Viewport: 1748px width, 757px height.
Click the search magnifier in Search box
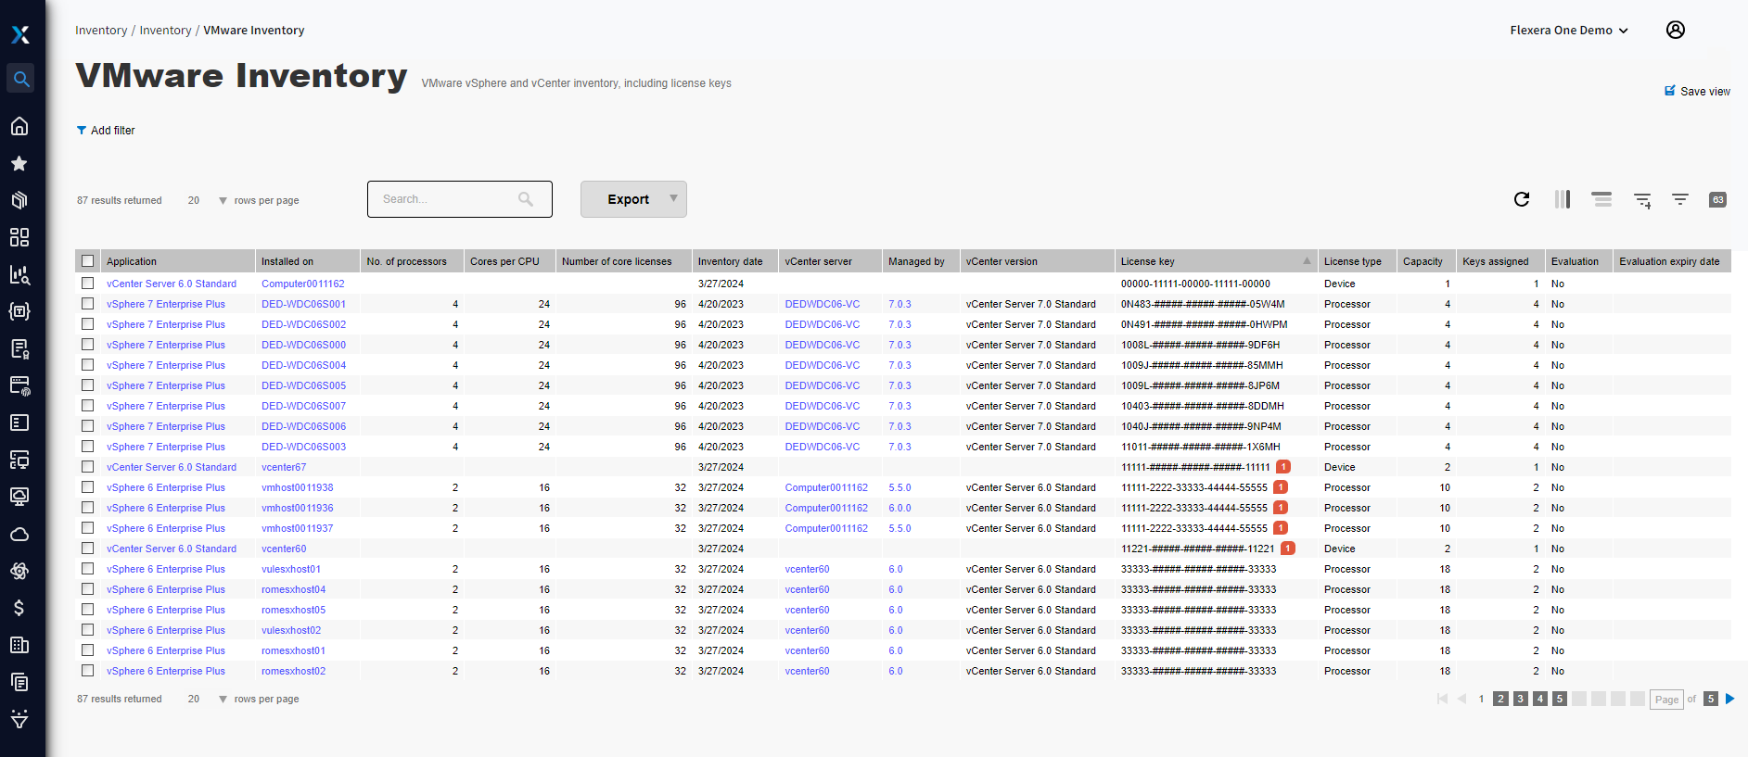point(526,199)
